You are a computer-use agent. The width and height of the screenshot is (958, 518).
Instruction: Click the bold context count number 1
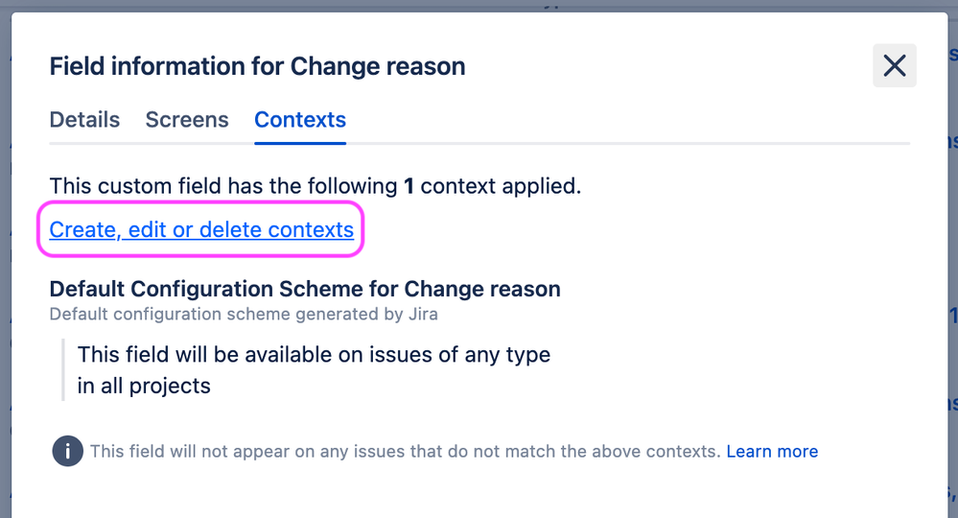point(409,186)
